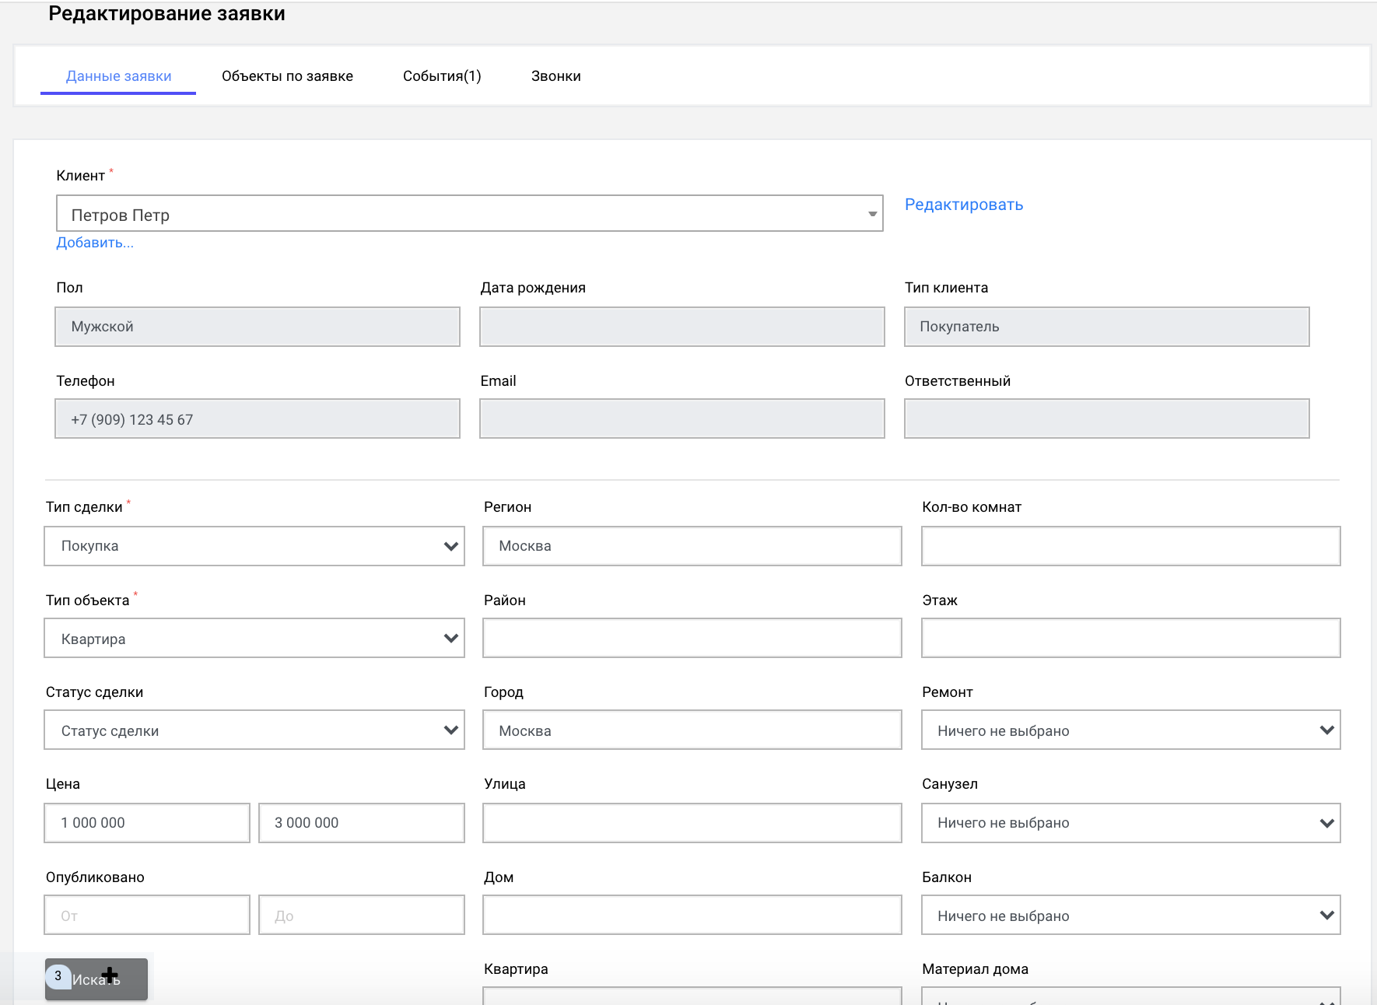Expand the Тип сделки dropdown
1377x1005 pixels.
(254, 546)
